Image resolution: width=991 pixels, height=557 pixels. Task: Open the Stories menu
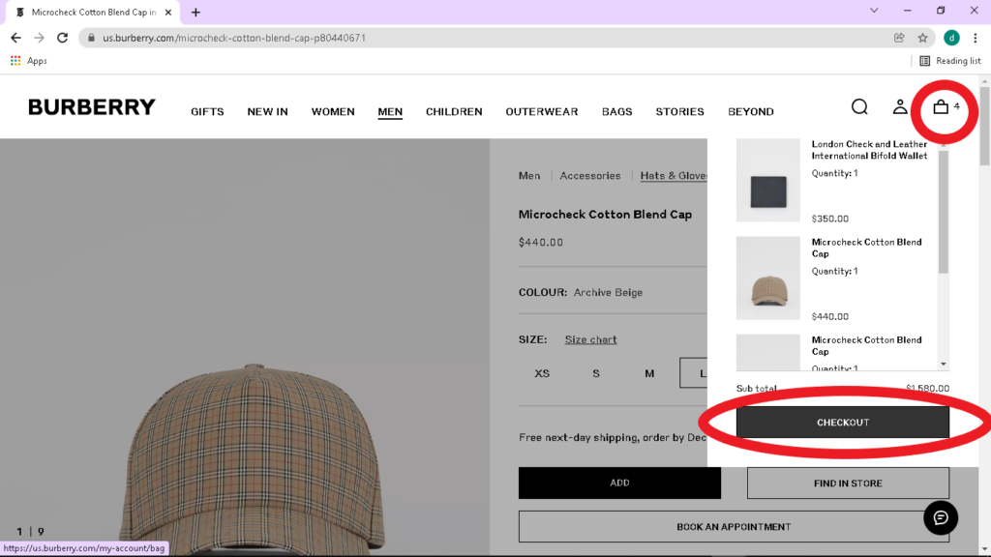tap(679, 112)
